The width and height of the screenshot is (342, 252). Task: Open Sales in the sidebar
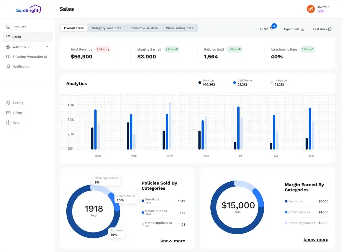(x=28, y=37)
